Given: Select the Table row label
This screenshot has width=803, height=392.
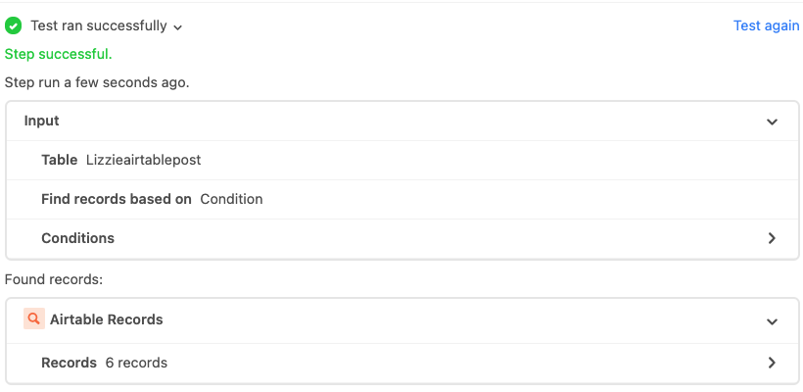Looking at the screenshot, I should (x=60, y=160).
